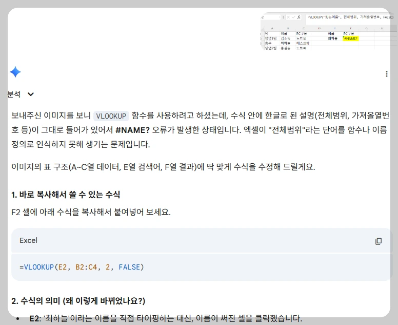Viewport: 398px width, 325px height.
Task: Open the three-dot more options menu
Action: click(x=386, y=74)
